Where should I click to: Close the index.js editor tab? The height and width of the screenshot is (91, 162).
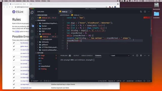70,12
